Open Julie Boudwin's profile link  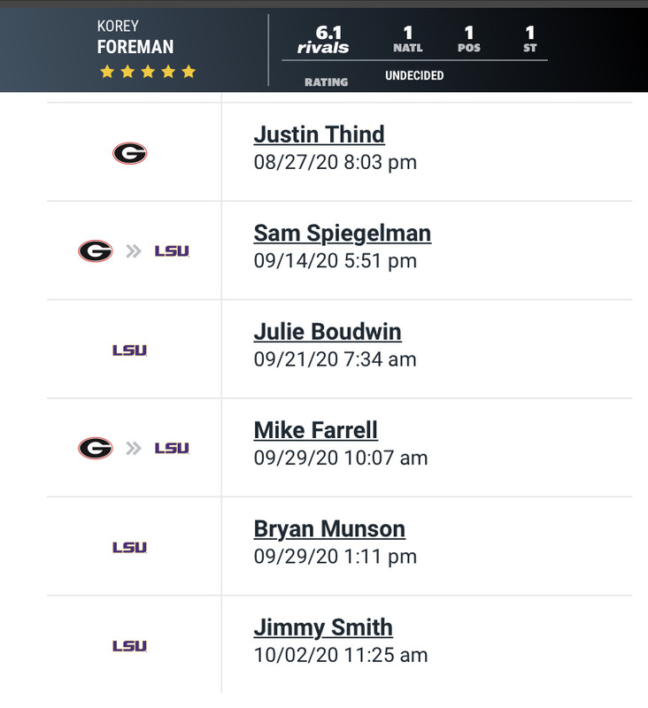point(328,332)
